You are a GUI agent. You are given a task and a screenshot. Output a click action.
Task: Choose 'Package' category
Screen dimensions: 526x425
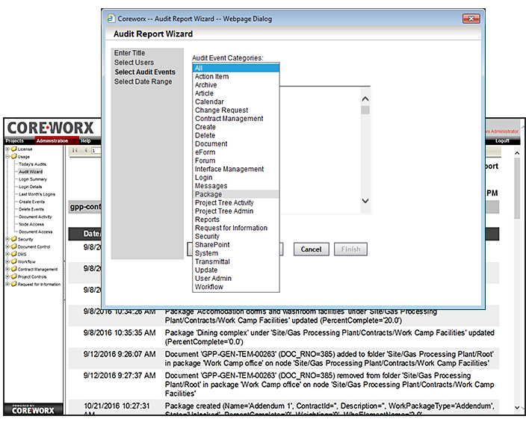(235, 194)
